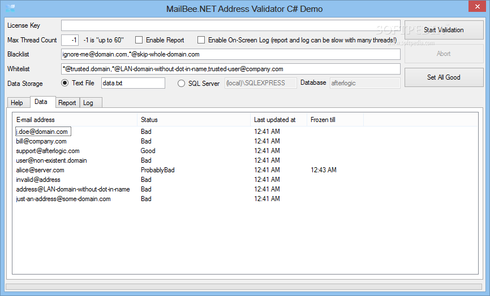
Task: Click the data.txt file name field
Action: point(133,83)
